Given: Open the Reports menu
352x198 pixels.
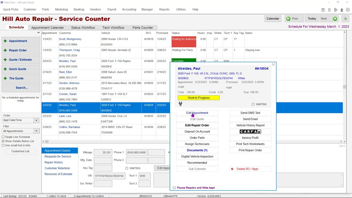Looking at the screenshot, I should click(164, 9).
